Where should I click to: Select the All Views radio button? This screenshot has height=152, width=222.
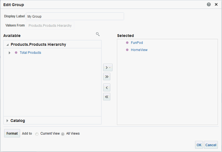pos(63,134)
